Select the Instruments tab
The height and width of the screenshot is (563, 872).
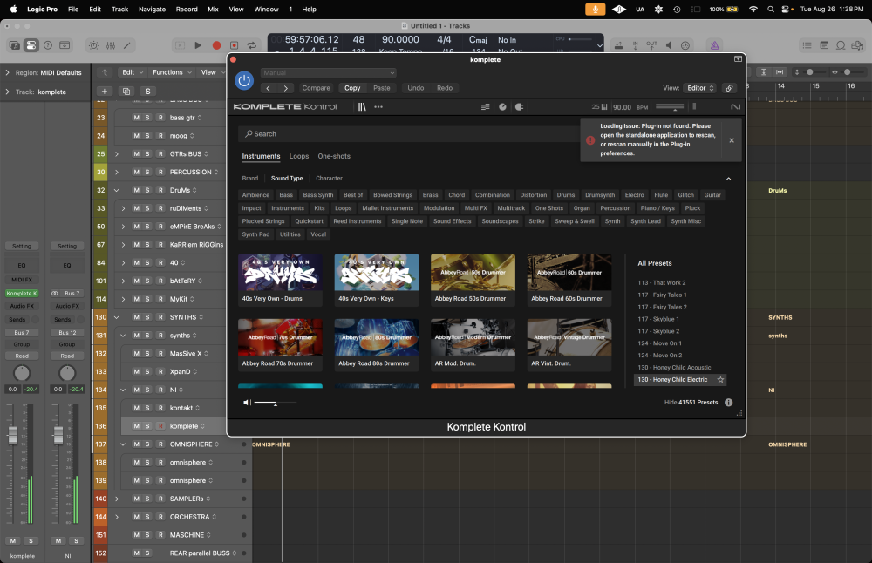click(x=261, y=156)
